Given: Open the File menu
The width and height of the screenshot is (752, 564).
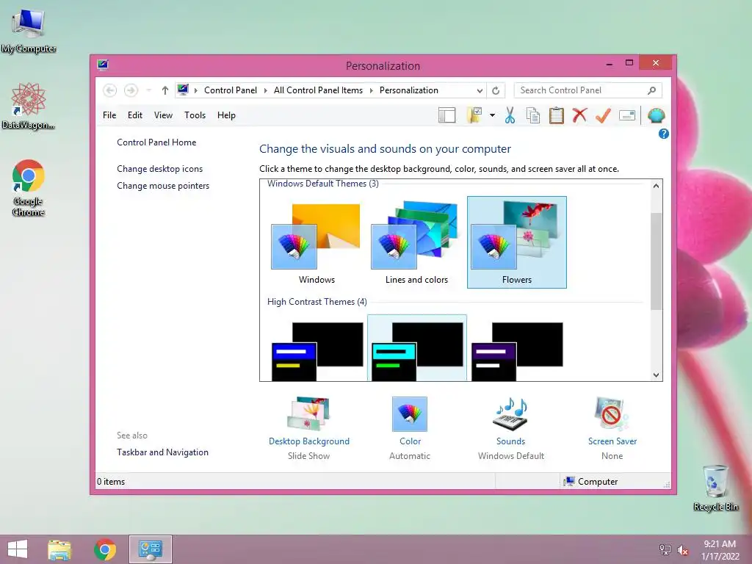Looking at the screenshot, I should tap(109, 115).
